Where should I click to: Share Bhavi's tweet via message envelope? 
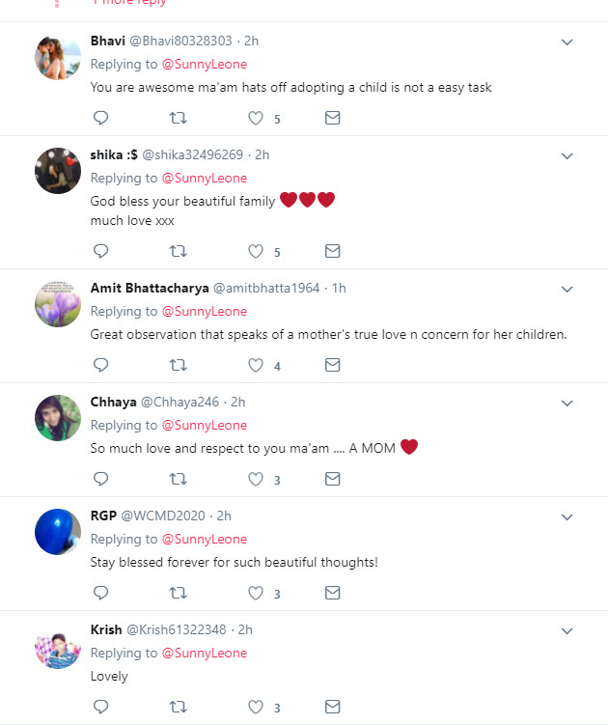point(332,119)
